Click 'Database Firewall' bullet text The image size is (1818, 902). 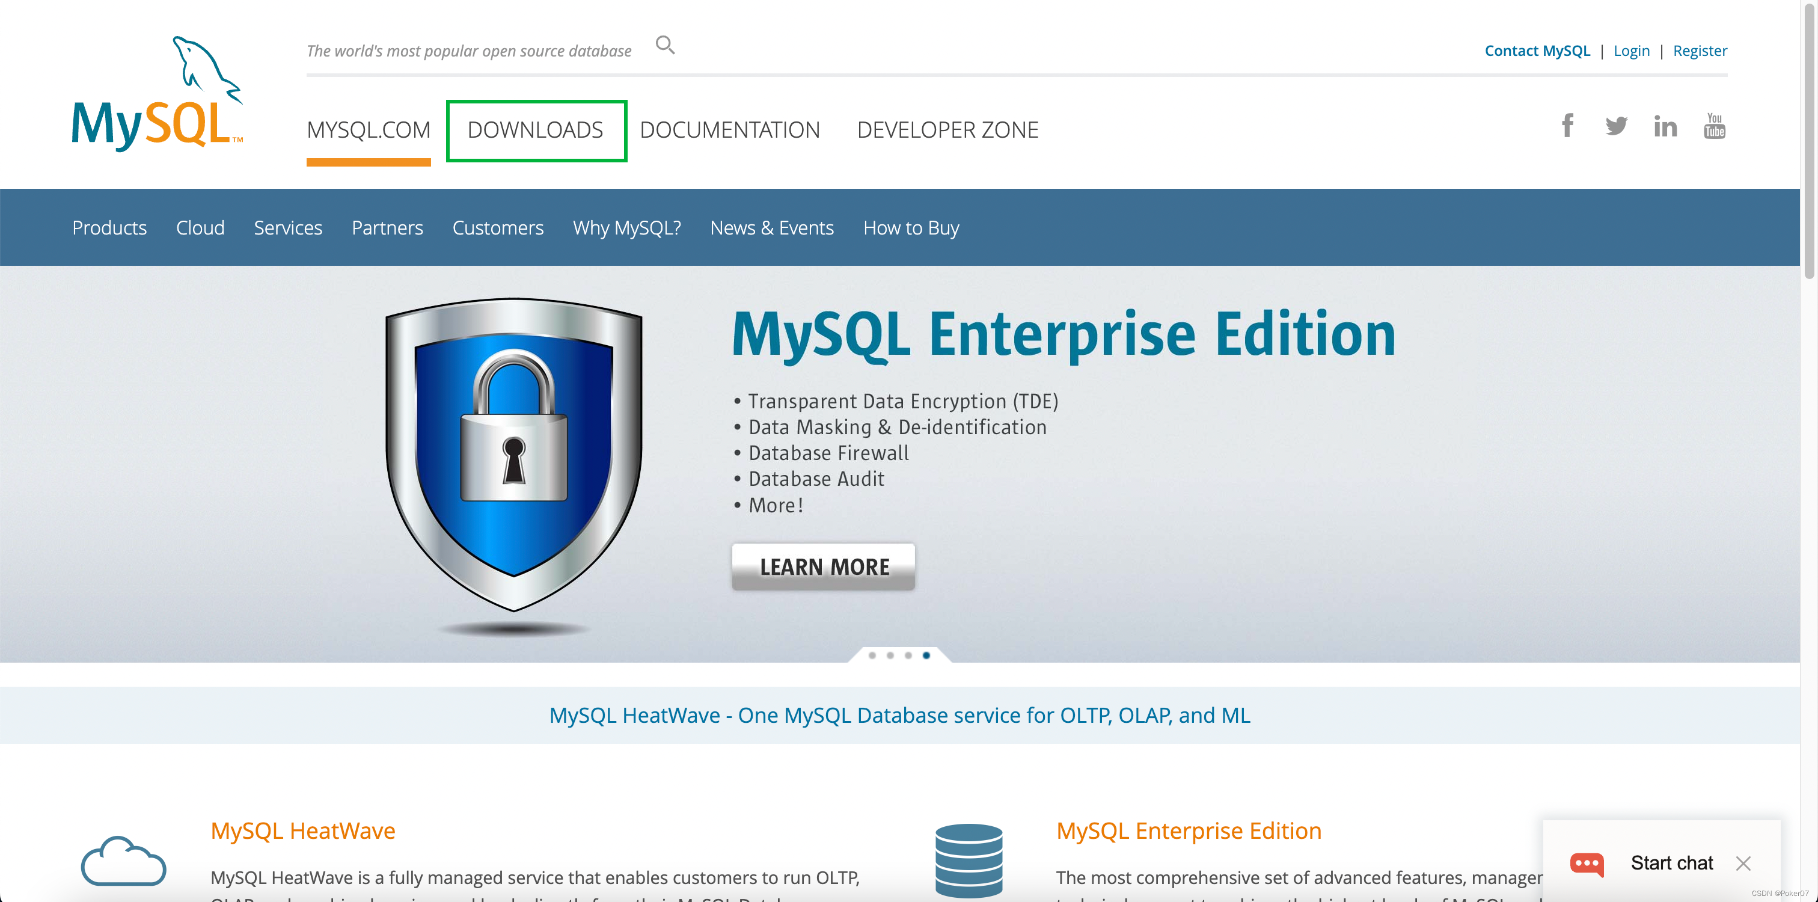point(828,452)
